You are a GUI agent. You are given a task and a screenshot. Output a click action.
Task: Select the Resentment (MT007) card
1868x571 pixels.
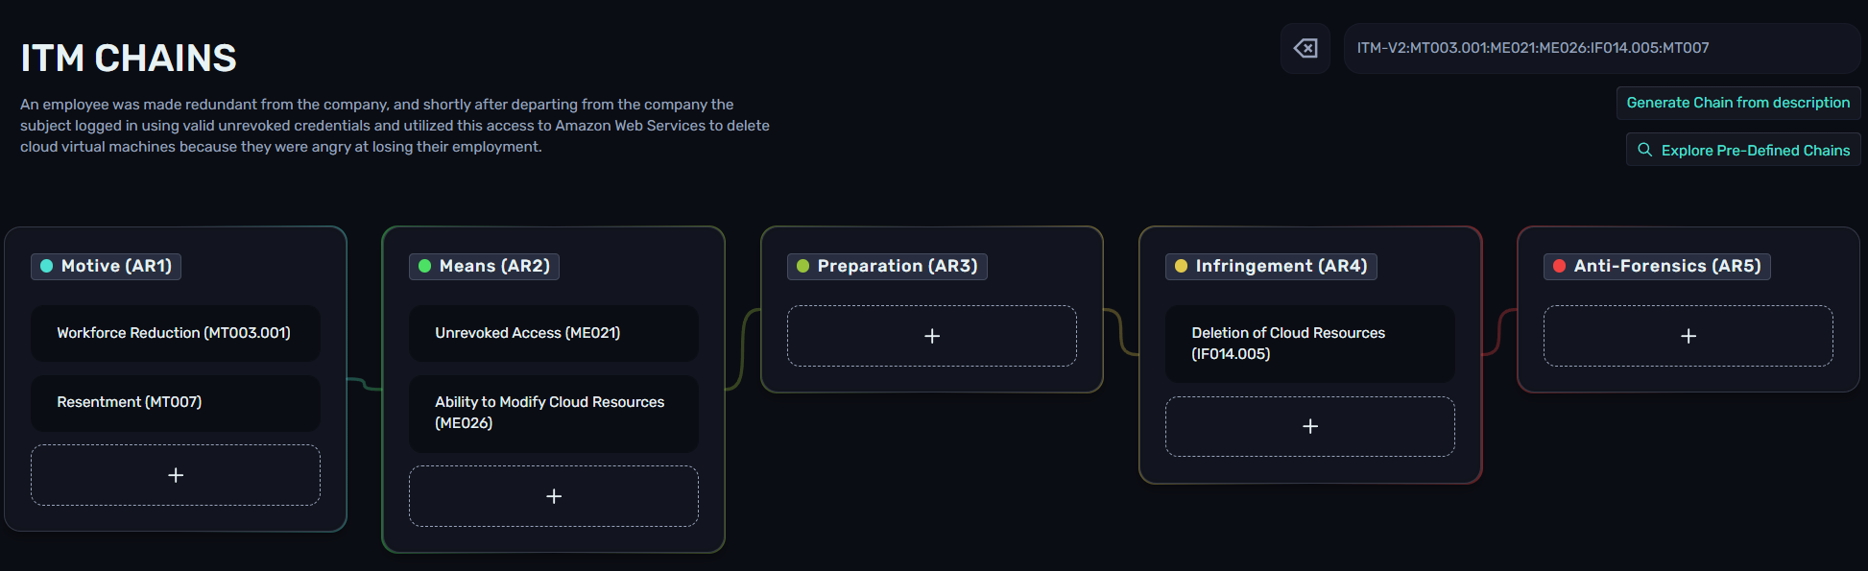pyautogui.click(x=176, y=402)
